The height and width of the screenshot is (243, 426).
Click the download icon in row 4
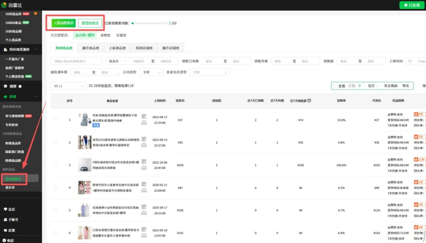(144, 191)
